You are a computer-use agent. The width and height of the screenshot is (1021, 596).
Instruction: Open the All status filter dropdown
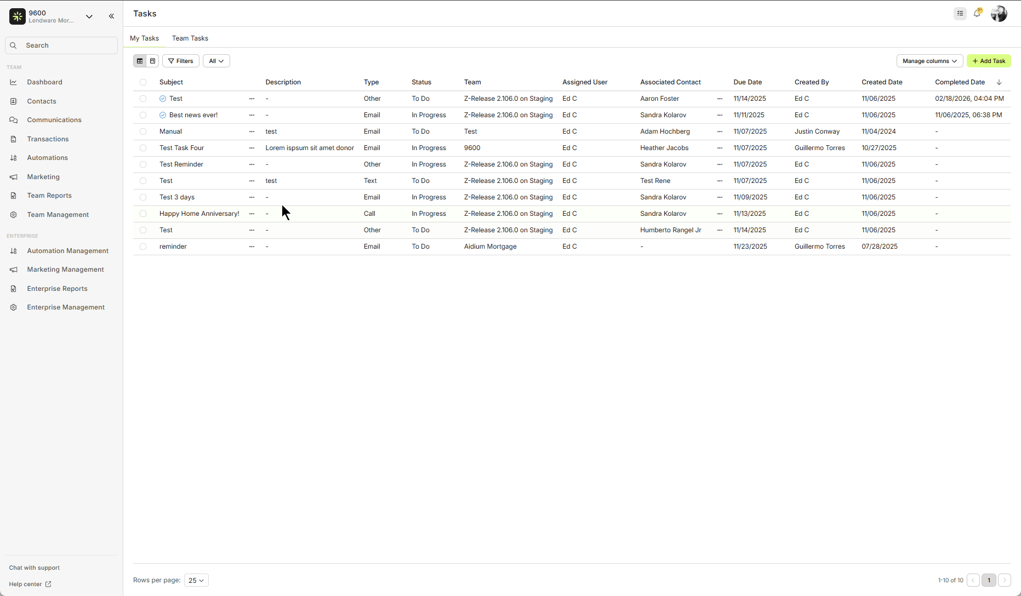[216, 61]
